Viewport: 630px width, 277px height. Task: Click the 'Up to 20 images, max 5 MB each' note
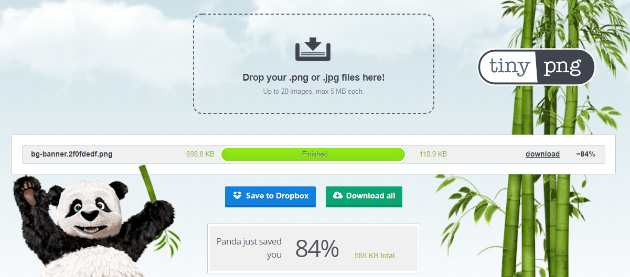pos(313,91)
